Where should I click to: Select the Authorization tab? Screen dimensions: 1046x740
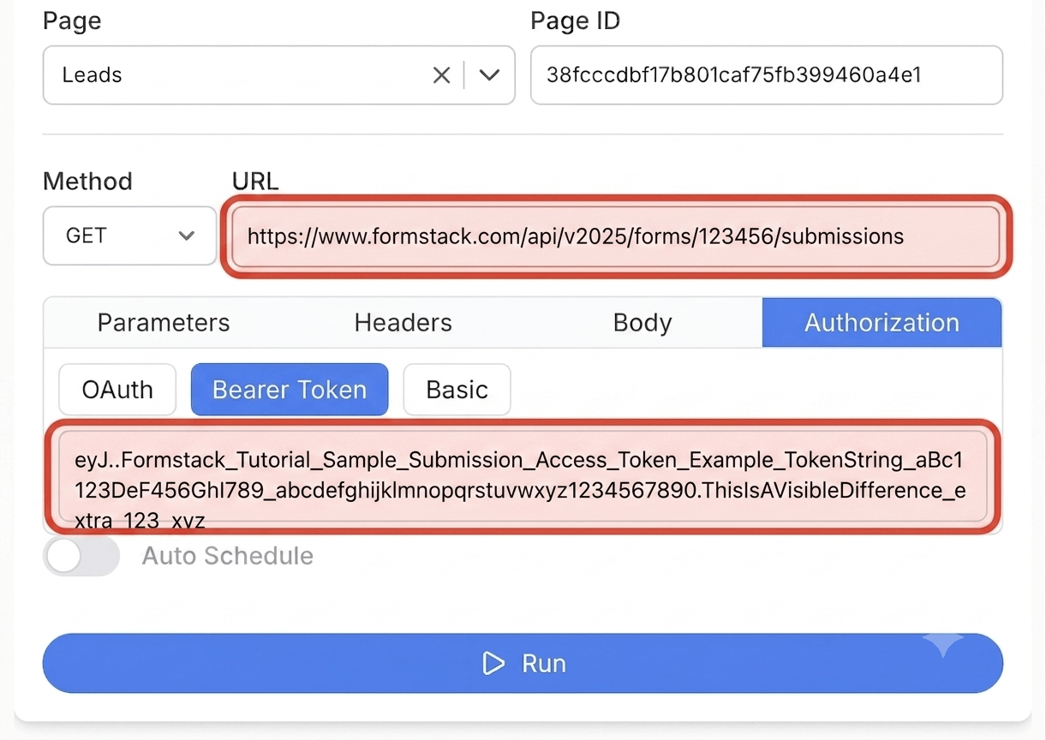click(882, 323)
